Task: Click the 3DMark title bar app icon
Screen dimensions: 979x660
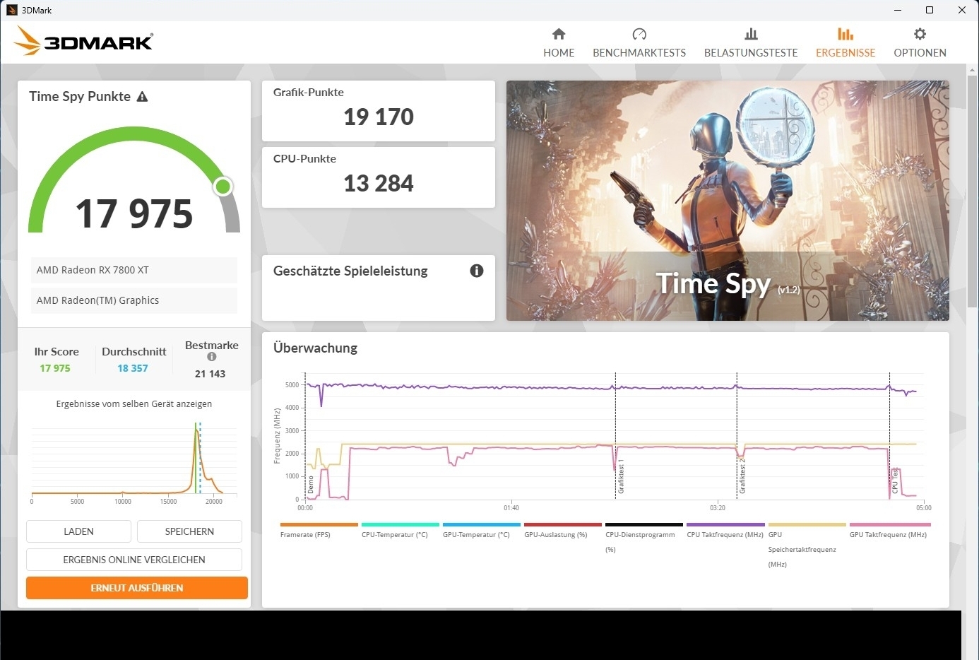Action: pyautogui.click(x=11, y=10)
